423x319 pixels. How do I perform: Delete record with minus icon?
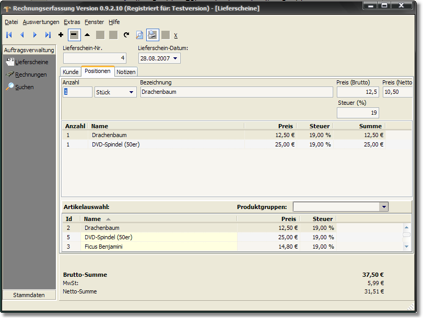pyautogui.click(x=74, y=35)
